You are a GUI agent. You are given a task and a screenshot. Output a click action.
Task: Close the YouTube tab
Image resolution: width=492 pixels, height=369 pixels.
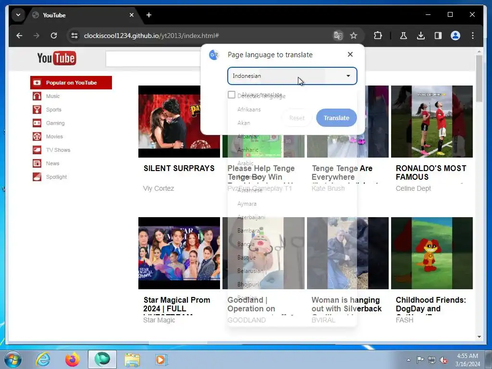132,15
